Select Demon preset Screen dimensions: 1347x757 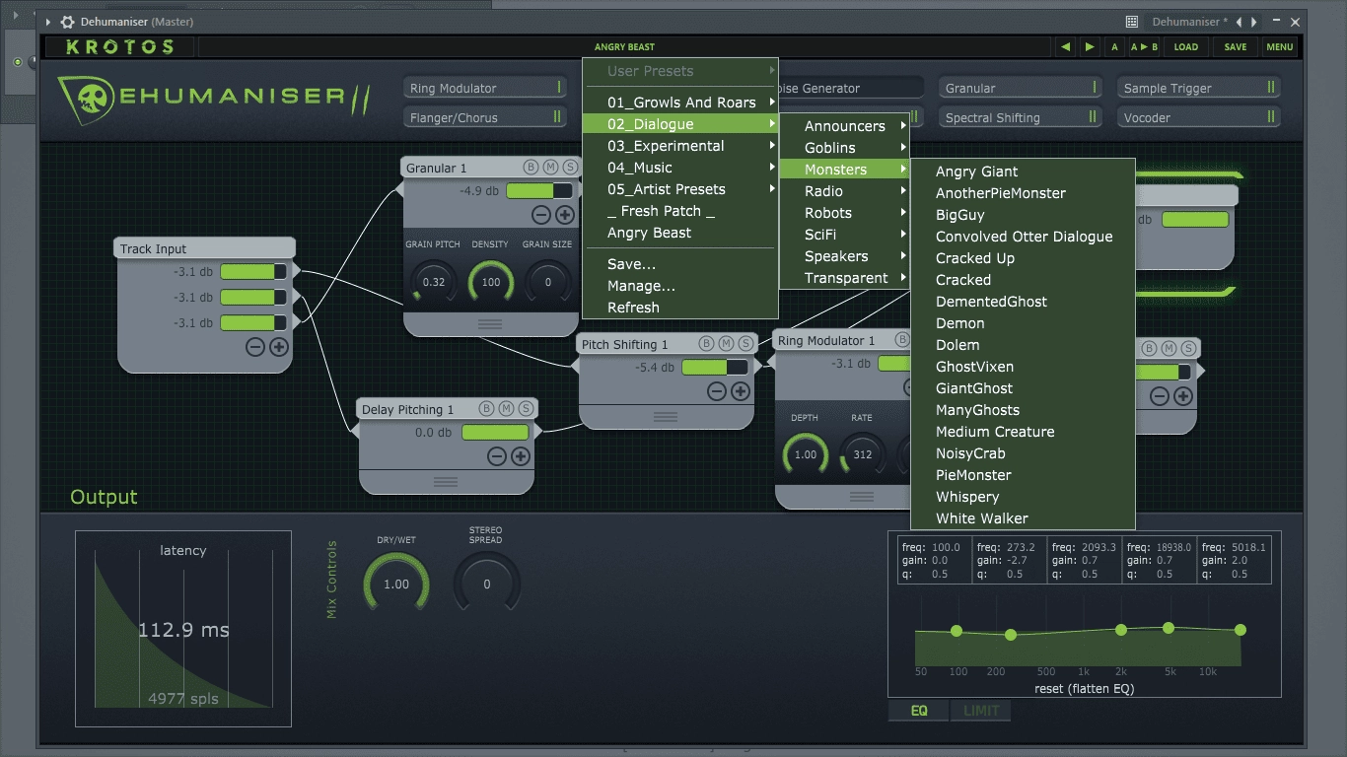pos(1023,323)
